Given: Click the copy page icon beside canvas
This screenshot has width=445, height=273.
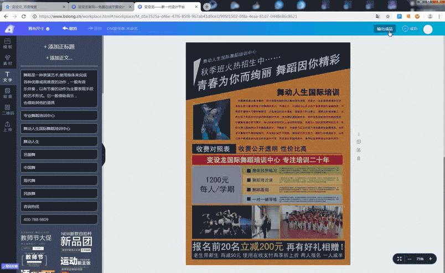Looking at the screenshot, I should [x=359, y=142].
